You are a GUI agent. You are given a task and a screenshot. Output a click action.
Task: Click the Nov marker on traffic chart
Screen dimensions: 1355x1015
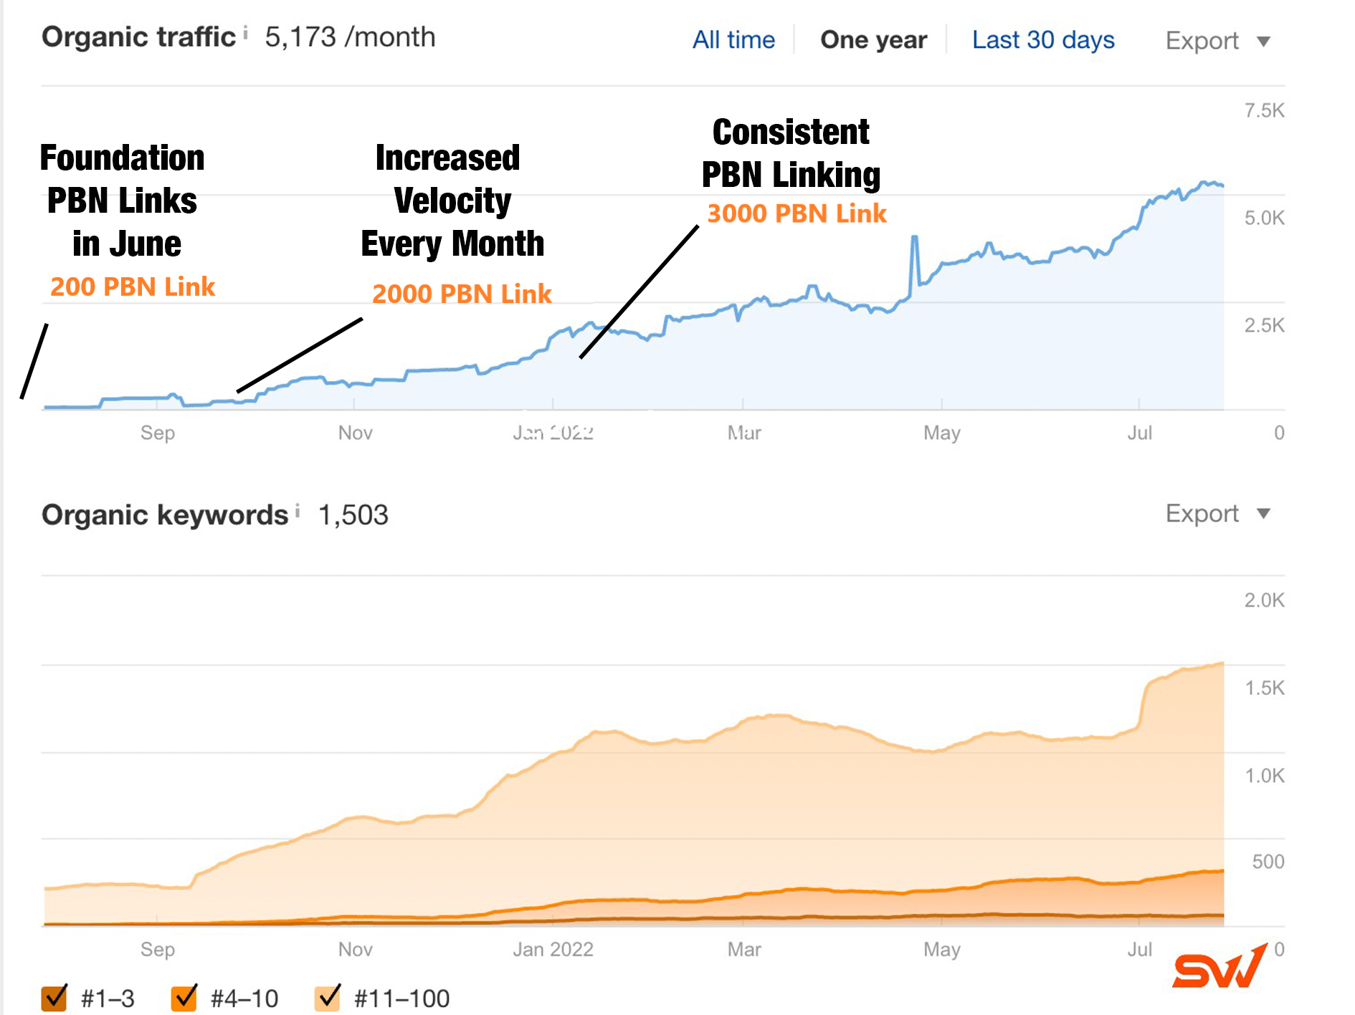point(355,433)
